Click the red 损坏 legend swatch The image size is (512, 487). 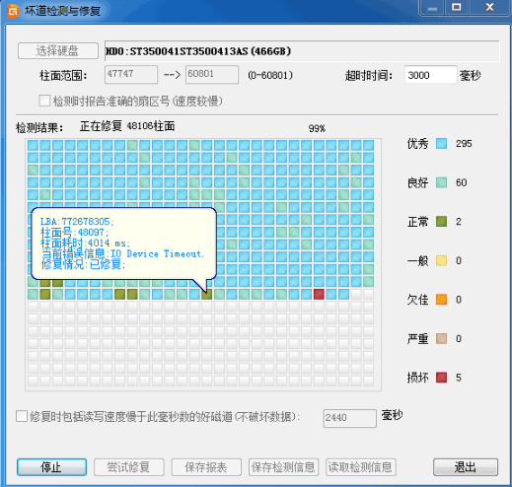[x=441, y=378]
